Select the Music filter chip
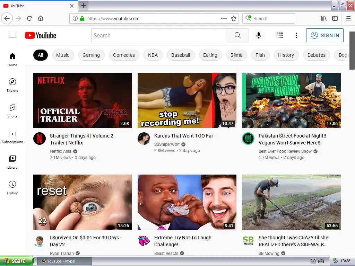This screenshot has width=355, height=266. click(x=63, y=55)
